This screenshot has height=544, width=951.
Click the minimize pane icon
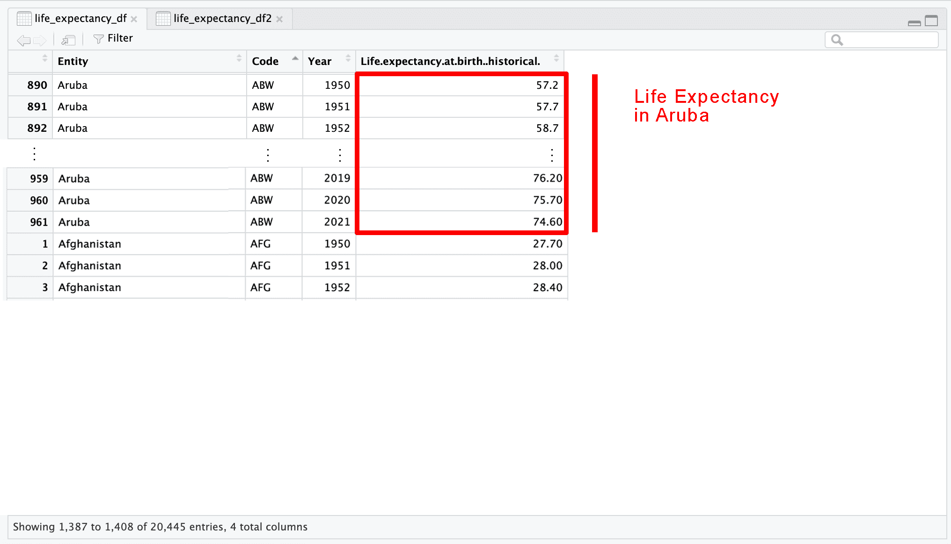(914, 22)
